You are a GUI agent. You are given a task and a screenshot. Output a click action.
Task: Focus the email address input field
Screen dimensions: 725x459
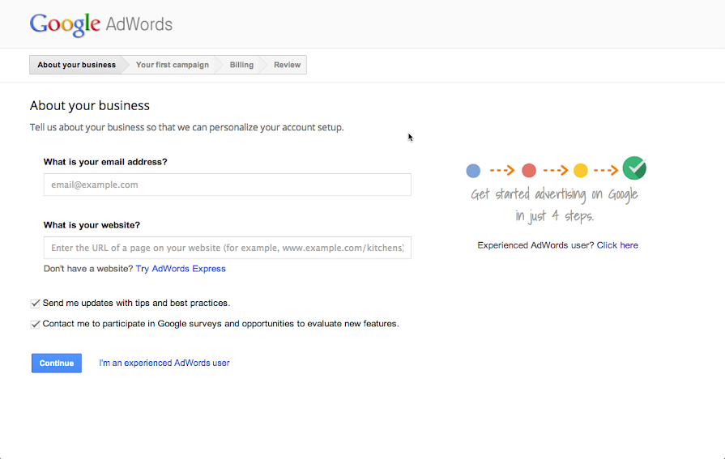[227, 185]
